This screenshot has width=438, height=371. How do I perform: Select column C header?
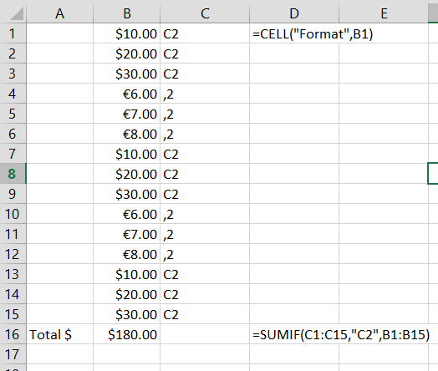point(205,13)
